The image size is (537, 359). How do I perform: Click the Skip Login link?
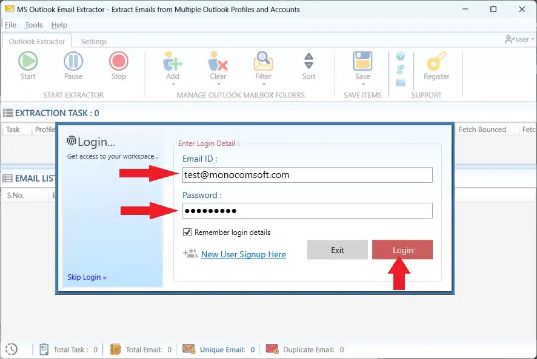[87, 277]
